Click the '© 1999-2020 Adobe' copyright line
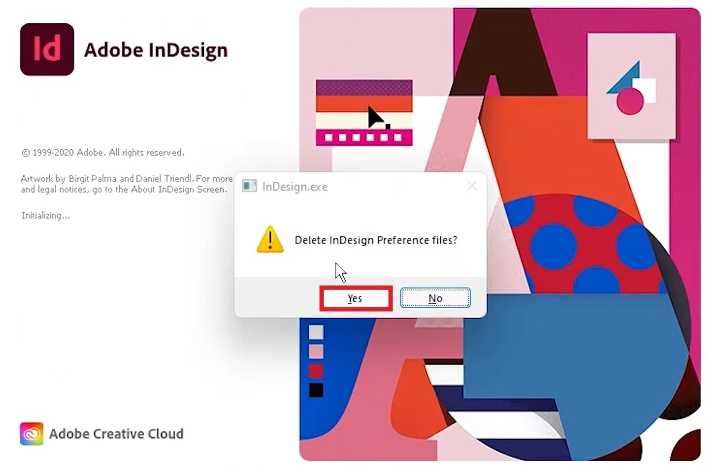707x470 pixels. click(x=103, y=152)
